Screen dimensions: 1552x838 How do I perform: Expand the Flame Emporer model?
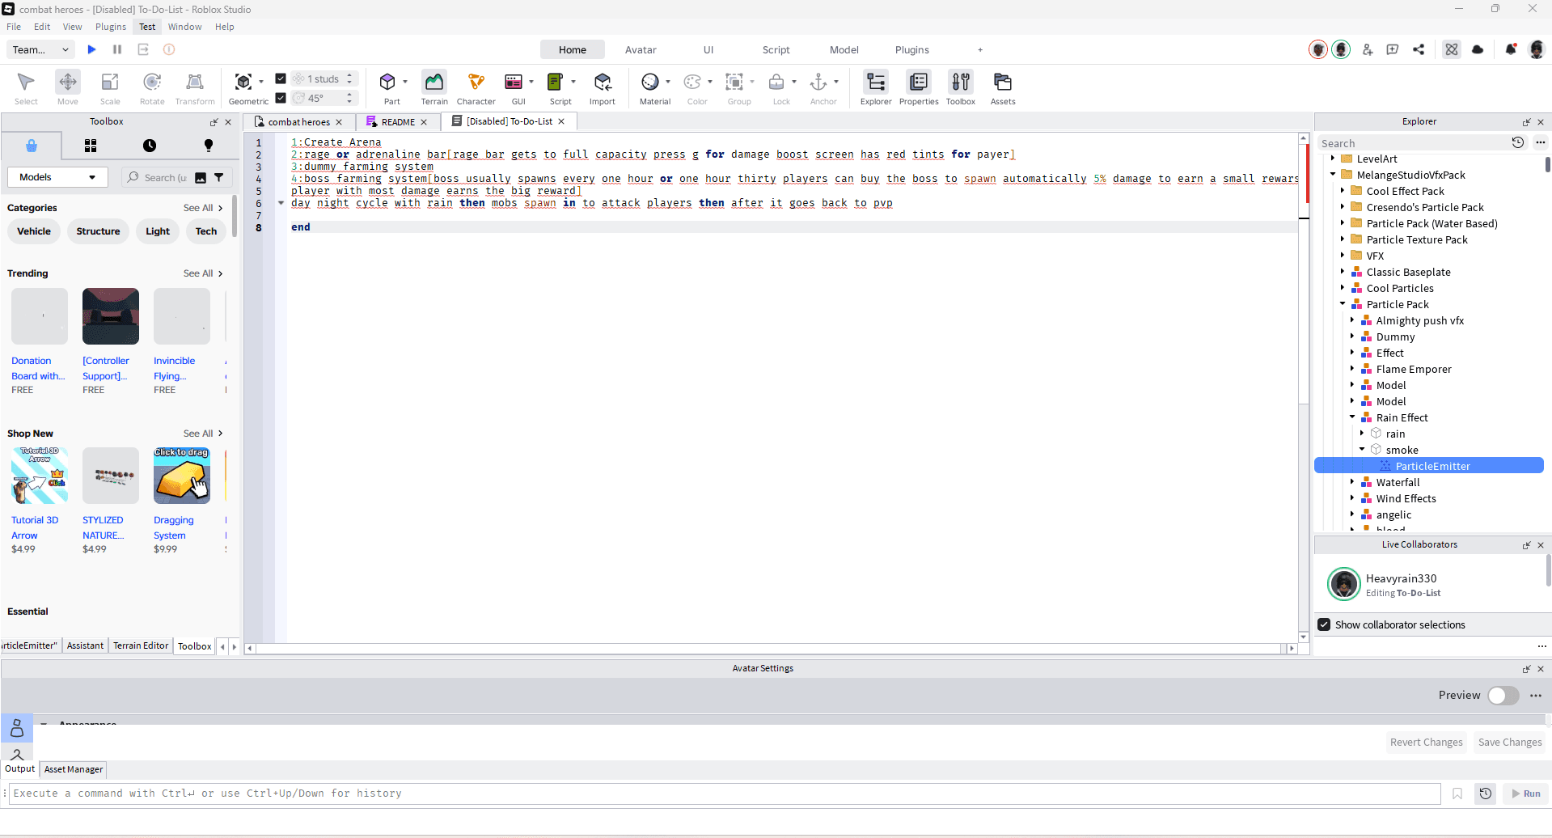[x=1352, y=369]
